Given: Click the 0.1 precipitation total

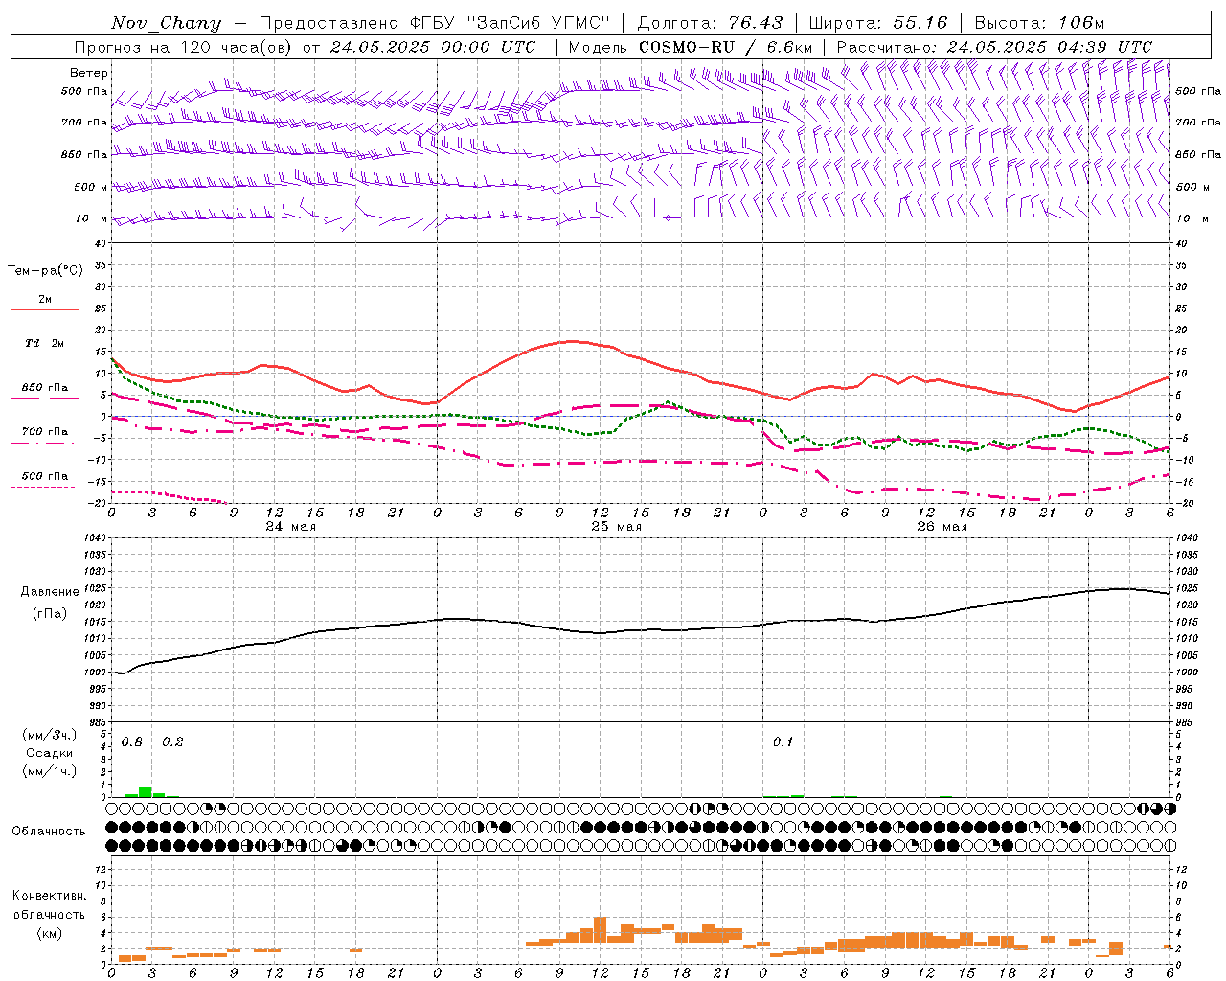Looking at the screenshot, I should tap(783, 742).
